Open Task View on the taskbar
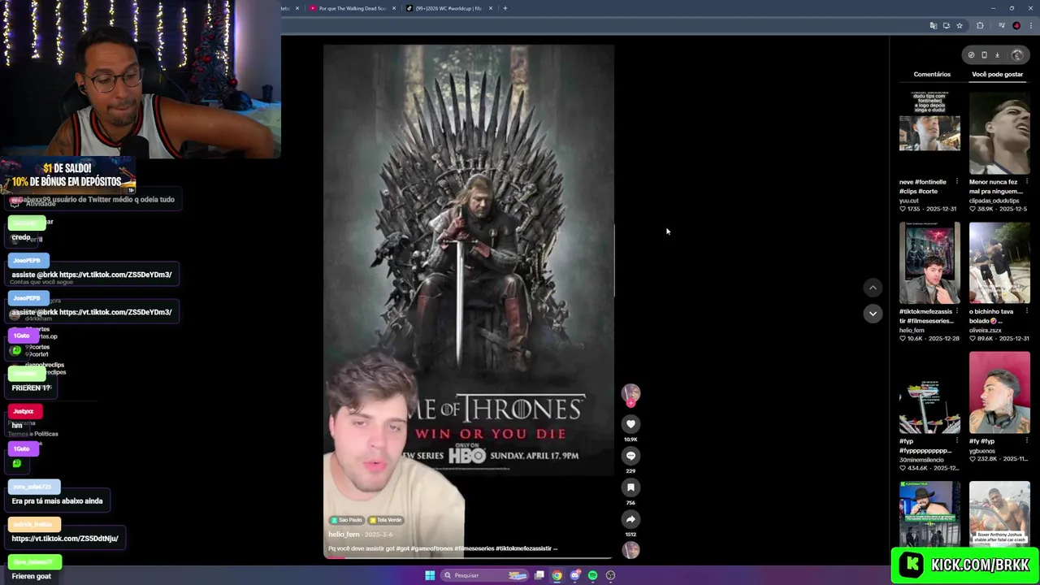 click(539, 575)
